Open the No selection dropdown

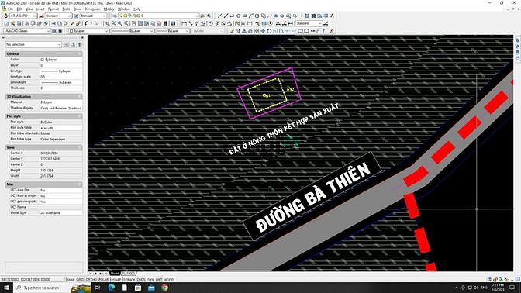coord(33,44)
